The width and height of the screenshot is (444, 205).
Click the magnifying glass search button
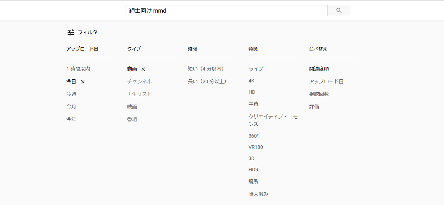click(x=339, y=11)
